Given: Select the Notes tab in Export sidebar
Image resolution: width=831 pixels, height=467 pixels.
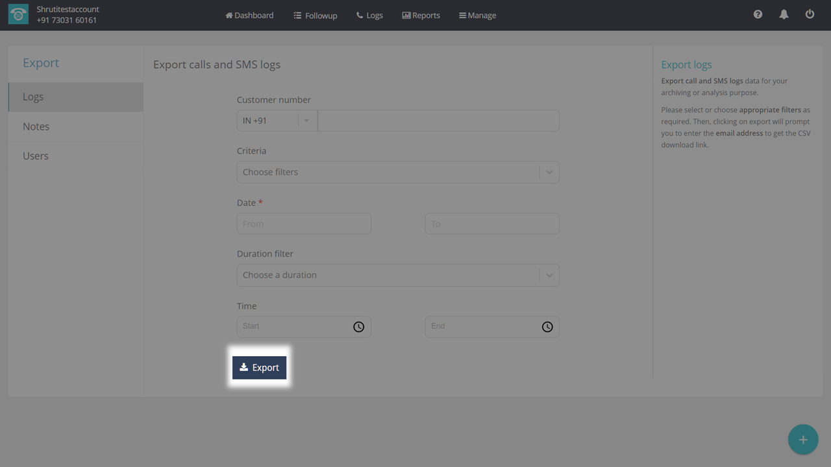Looking at the screenshot, I should coord(36,126).
